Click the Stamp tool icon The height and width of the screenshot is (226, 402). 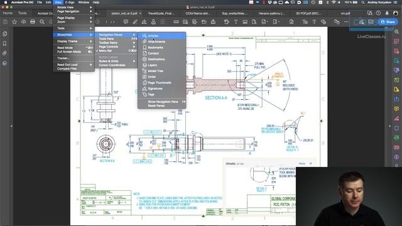click(x=153, y=22)
